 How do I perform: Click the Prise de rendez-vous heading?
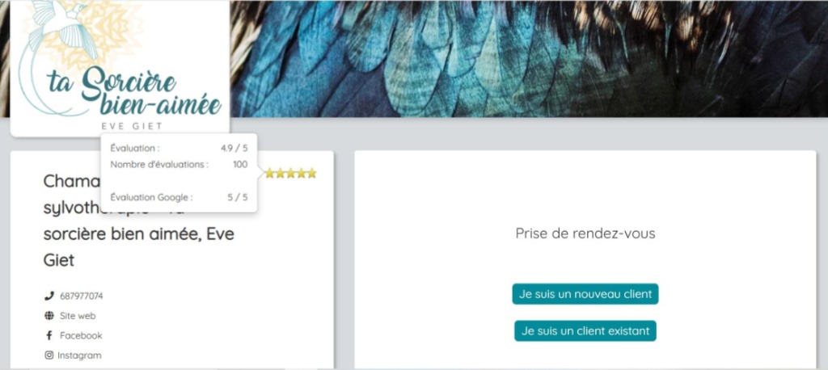click(585, 233)
